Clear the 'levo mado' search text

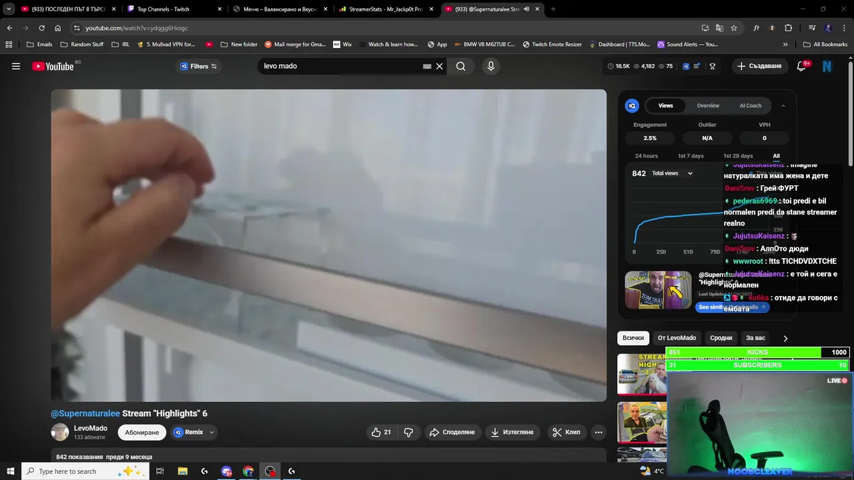(x=440, y=66)
